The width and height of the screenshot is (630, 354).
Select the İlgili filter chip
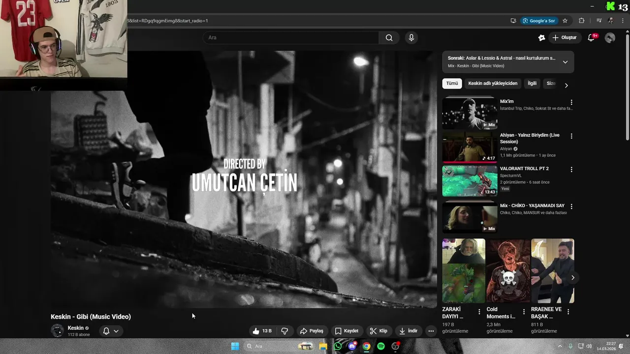(x=532, y=84)
